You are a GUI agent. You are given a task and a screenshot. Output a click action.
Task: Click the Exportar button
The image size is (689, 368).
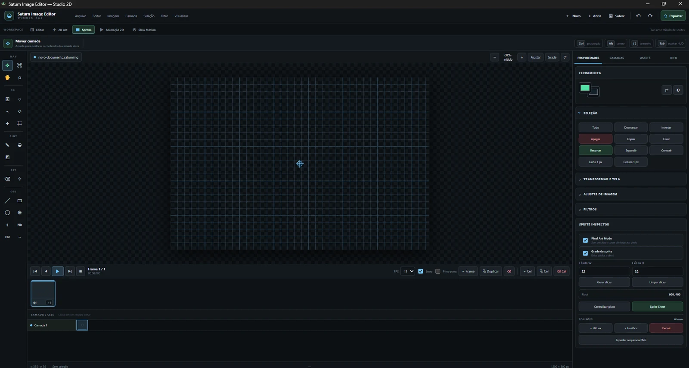[x=673, y=16]
